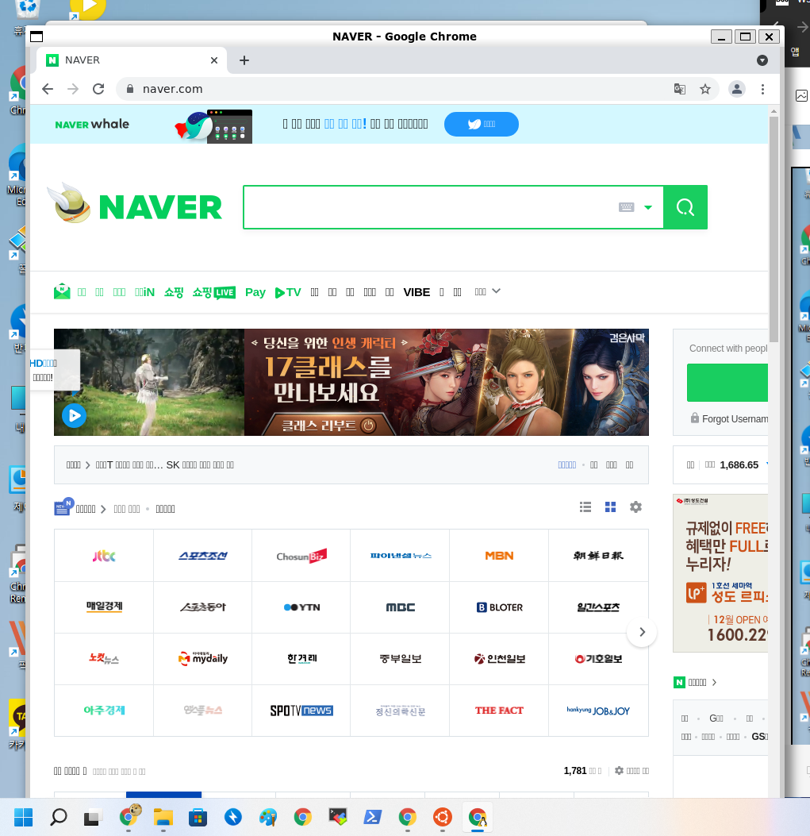Open the translate page icon in address bar
Viewport: 810px width, 836px height.
679,89
